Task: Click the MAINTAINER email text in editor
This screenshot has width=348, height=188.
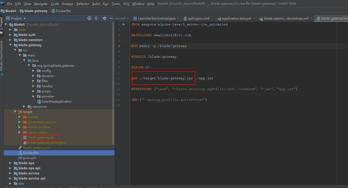Action: pos(172,35)
